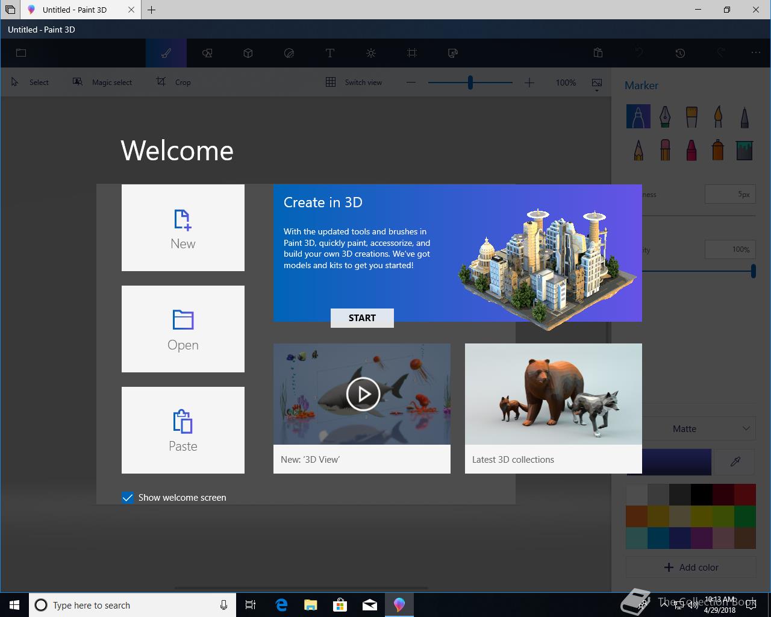
Task: Adjust the zoom slider handle
Action: pos(470,83)
